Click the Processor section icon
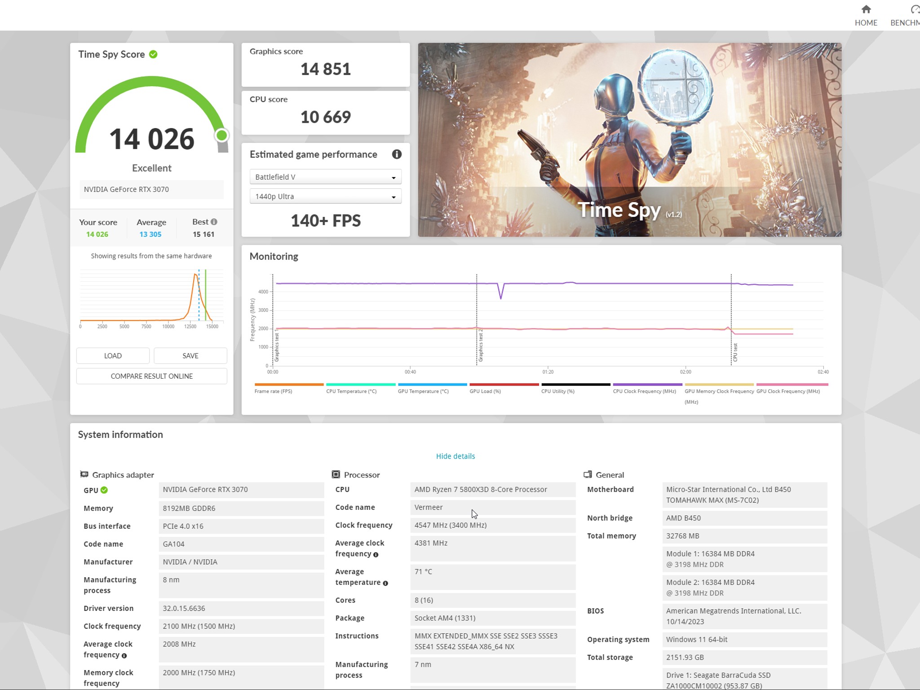This screenshot has width=920, height=690. pos(336,474)
